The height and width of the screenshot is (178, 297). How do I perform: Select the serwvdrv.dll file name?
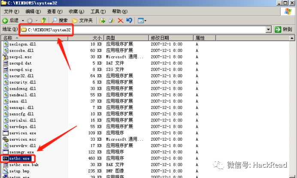pyautogui.click(x=23, y=146)
